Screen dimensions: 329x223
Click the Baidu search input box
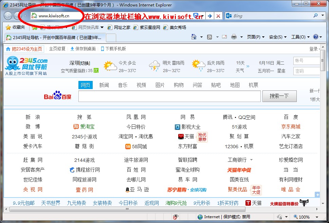169,96
